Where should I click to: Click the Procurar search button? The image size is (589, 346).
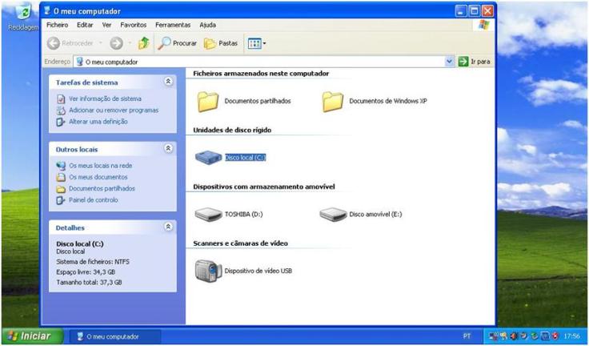click(x=178, y=43)
